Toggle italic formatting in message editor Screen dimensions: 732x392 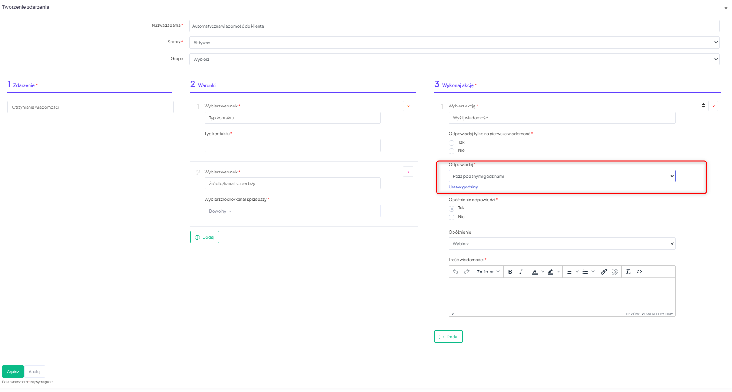pos(521,272)
